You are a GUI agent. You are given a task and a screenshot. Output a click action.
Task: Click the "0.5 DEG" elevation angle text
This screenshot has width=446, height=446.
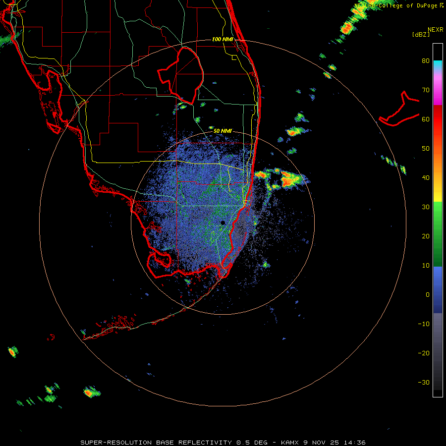[x=252, y=443]
